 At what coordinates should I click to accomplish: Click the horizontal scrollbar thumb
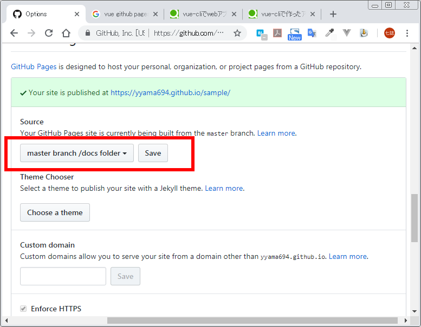pyautogui.click(x=252, y=321)
